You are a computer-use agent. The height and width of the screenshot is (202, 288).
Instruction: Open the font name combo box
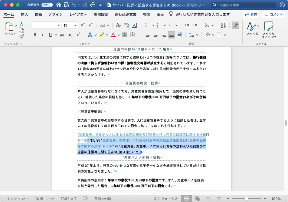(46, 25)
